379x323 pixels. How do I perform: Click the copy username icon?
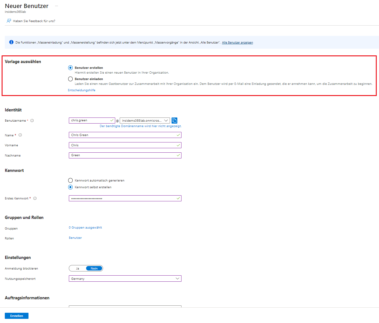click(174, 121)
